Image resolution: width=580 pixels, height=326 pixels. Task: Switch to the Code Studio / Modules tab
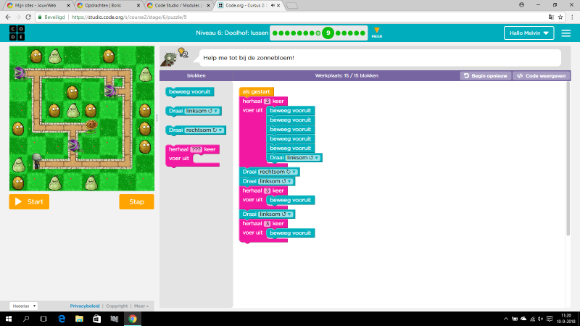click(178, 6)
